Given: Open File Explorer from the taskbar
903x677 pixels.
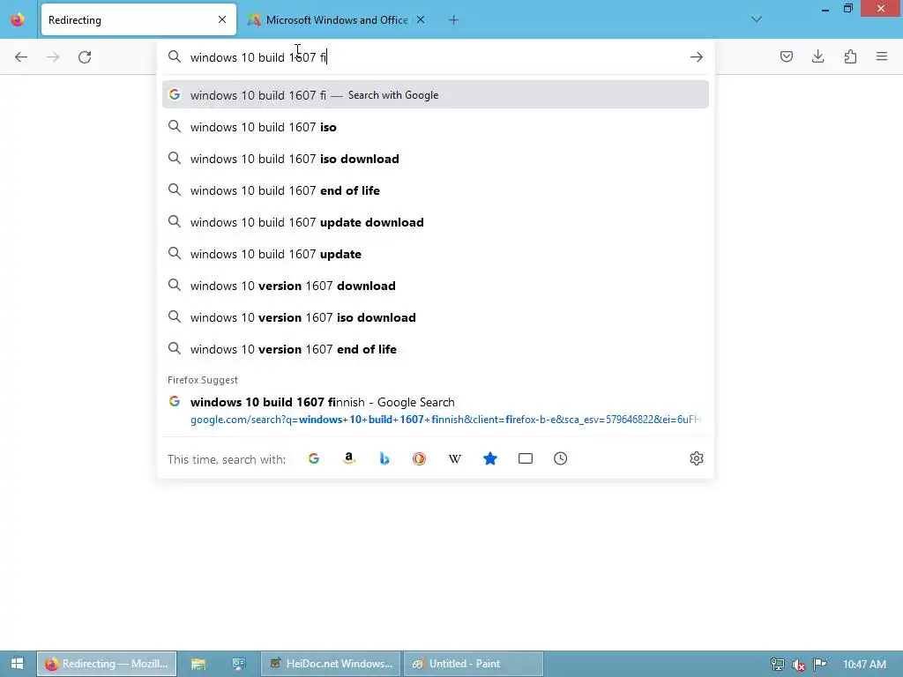Looking at the screenshot, I should tap(198, 664).
